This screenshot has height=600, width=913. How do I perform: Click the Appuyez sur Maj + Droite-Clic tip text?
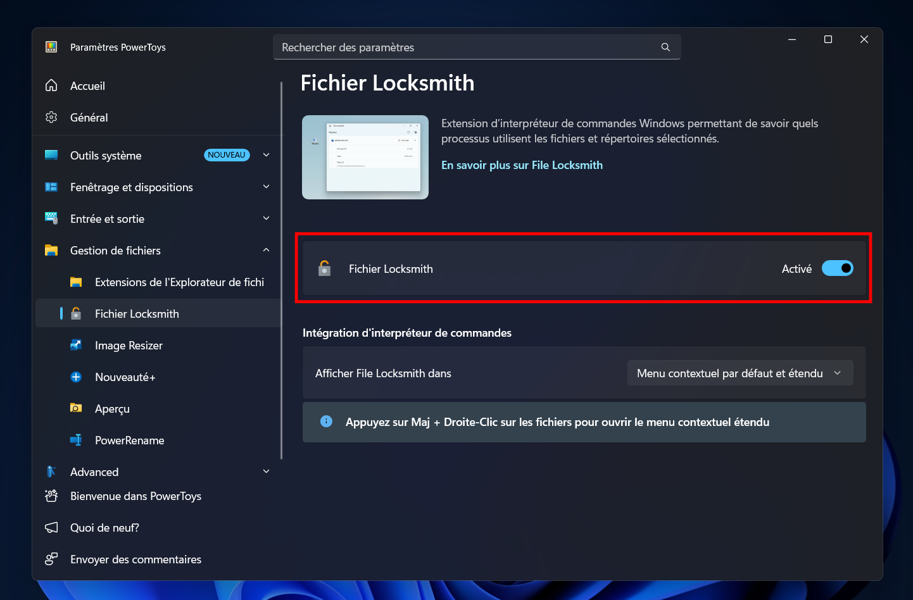pos(557,422)
